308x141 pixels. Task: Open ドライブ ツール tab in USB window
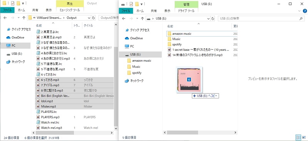pyautogui.click(x=186, y=11)
